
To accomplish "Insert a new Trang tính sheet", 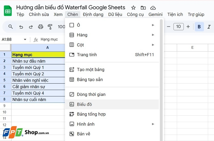I will pos(112,55).
